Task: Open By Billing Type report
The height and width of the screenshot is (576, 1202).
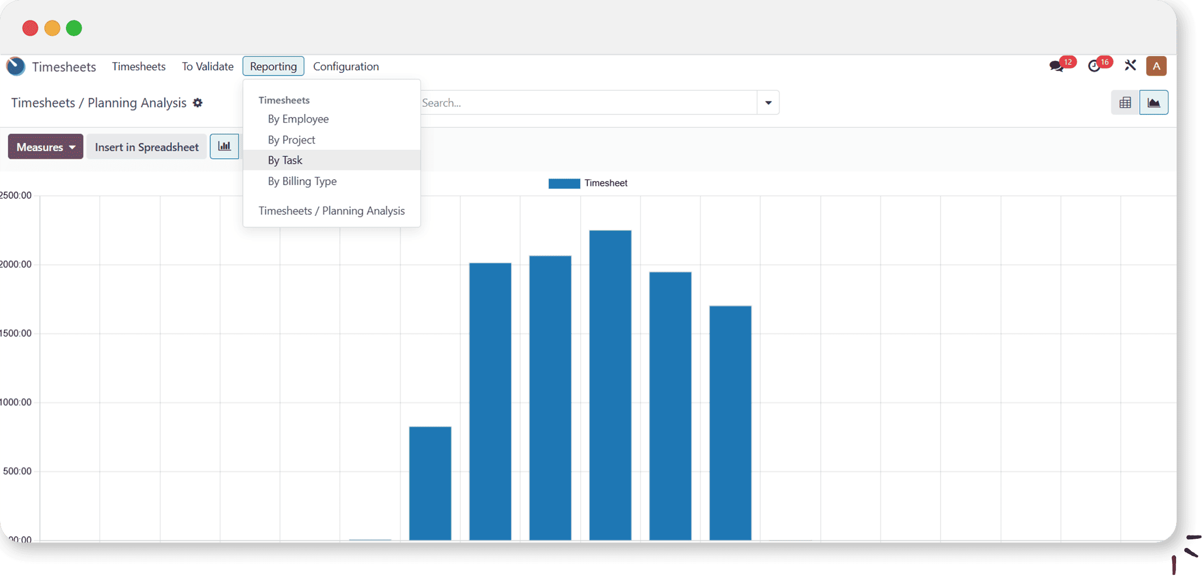Action: coord(302,181)
